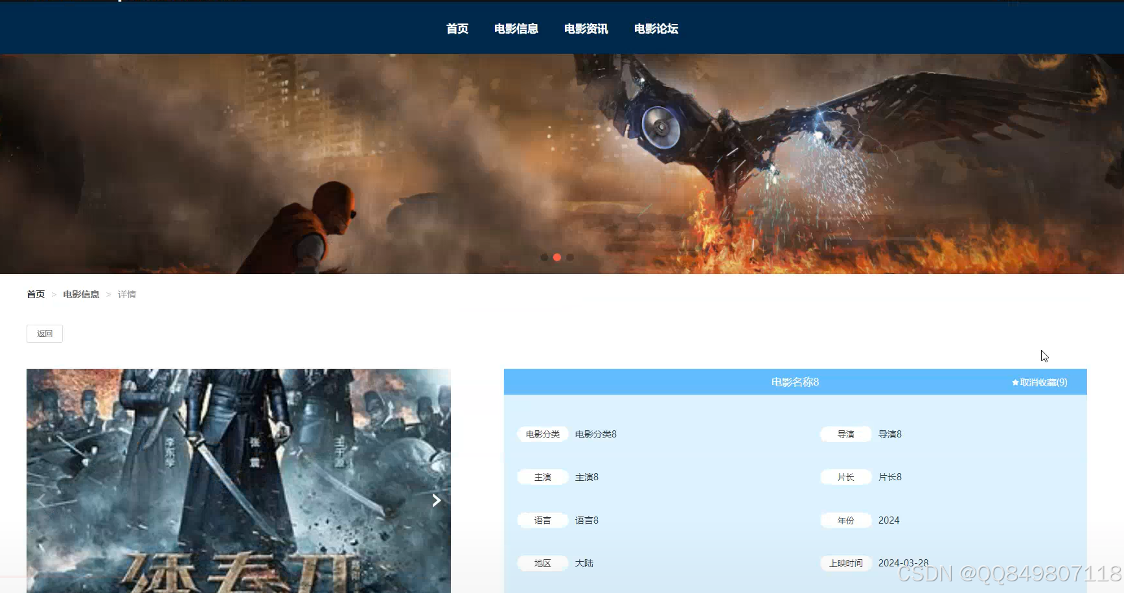Click the previous arrow on movie poster
Screen dimensions: 1124x593
click(41, 500)
